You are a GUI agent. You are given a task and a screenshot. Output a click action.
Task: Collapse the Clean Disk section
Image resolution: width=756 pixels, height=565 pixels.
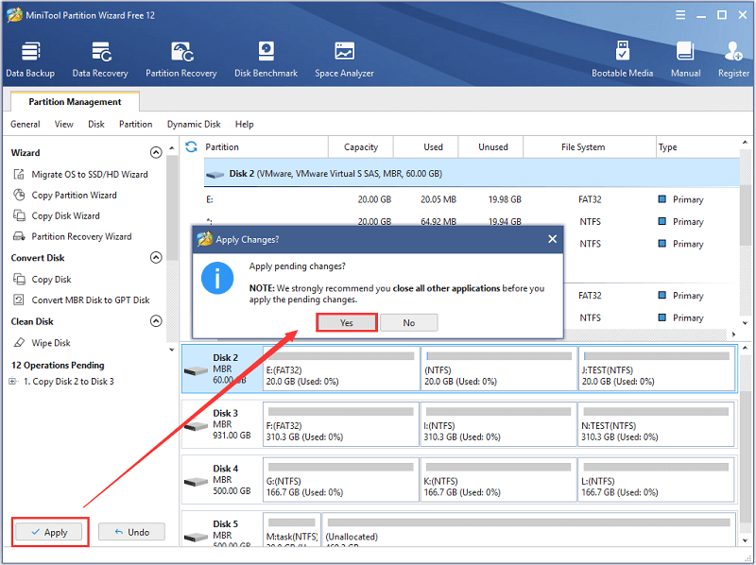pos(156,321)
